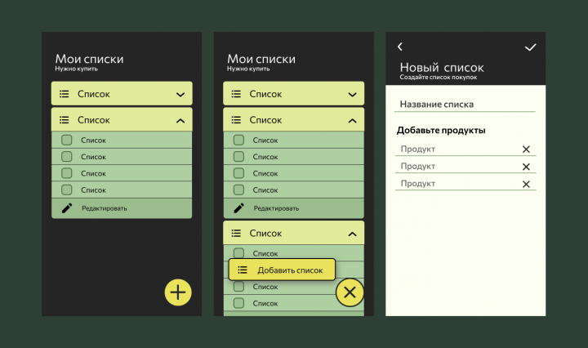Click the Создайте список покупок subtitle
Screen dimensions: 588x348
pyautogui.click(x=439, y=78)
